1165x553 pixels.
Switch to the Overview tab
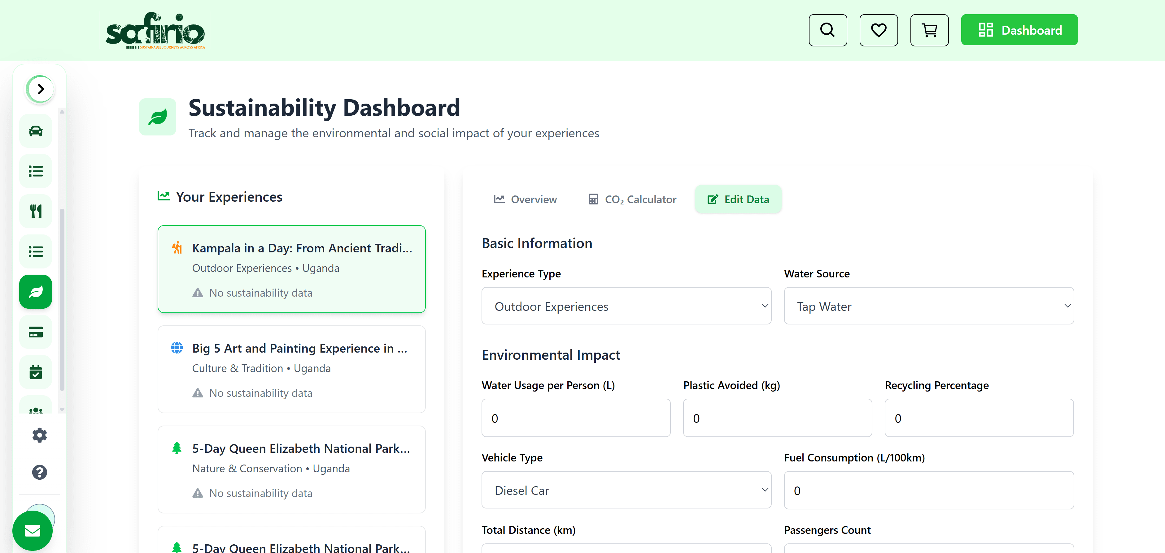click(525, 199)
